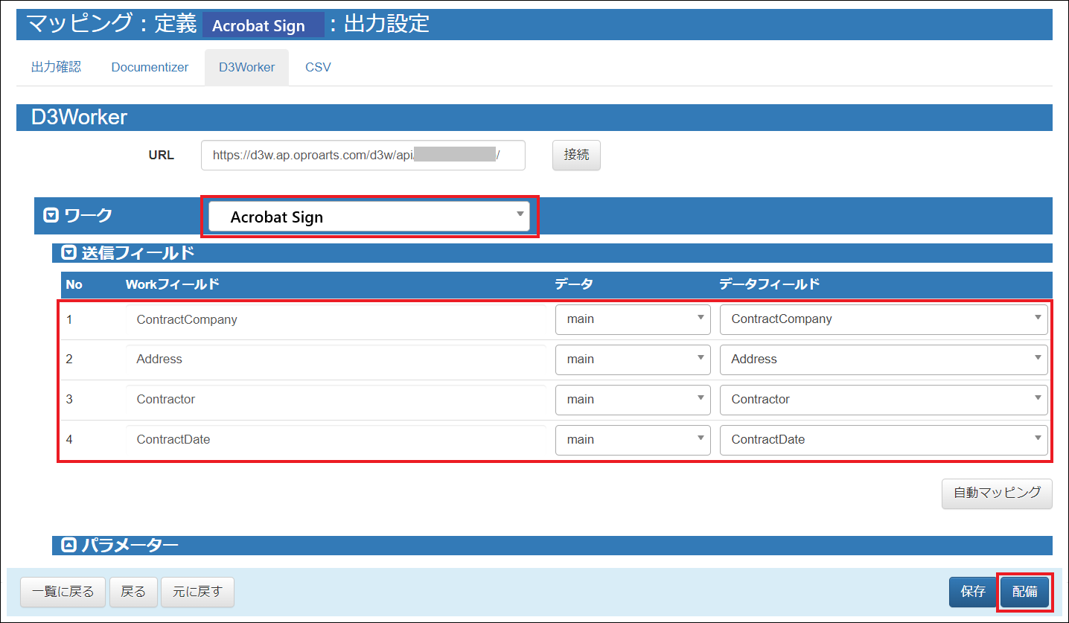Viewport: 1069px width, 623px height.
Task: Open the ワーク dropdown showing Acrobat Sign
Action: click(369, 217)
